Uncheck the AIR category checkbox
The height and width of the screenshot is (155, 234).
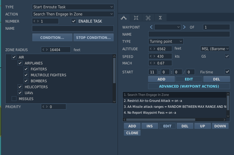pyautogui.click(x=14, y=57)
